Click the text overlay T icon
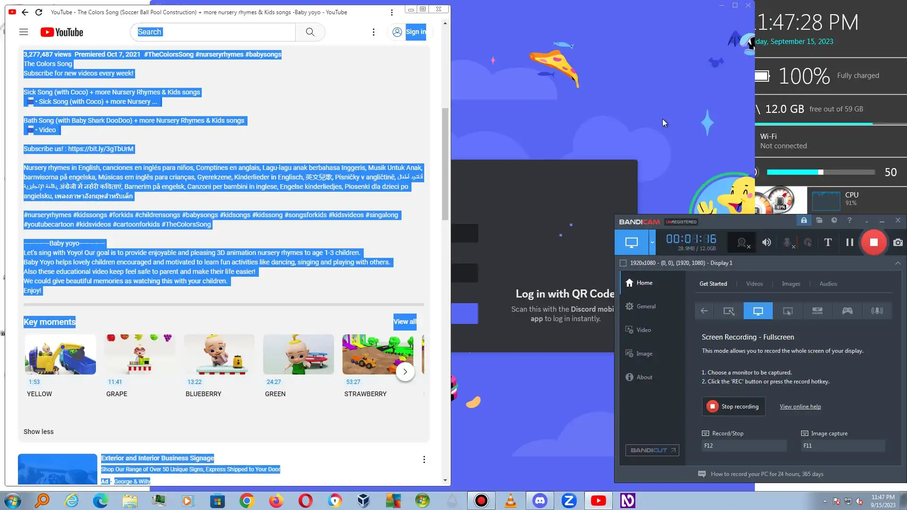The width and height of the screenshot is (907, 510). pos(828,242)
